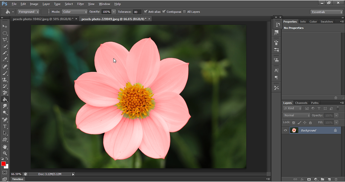Enable the All Layers checkbox

coord(184,12)
